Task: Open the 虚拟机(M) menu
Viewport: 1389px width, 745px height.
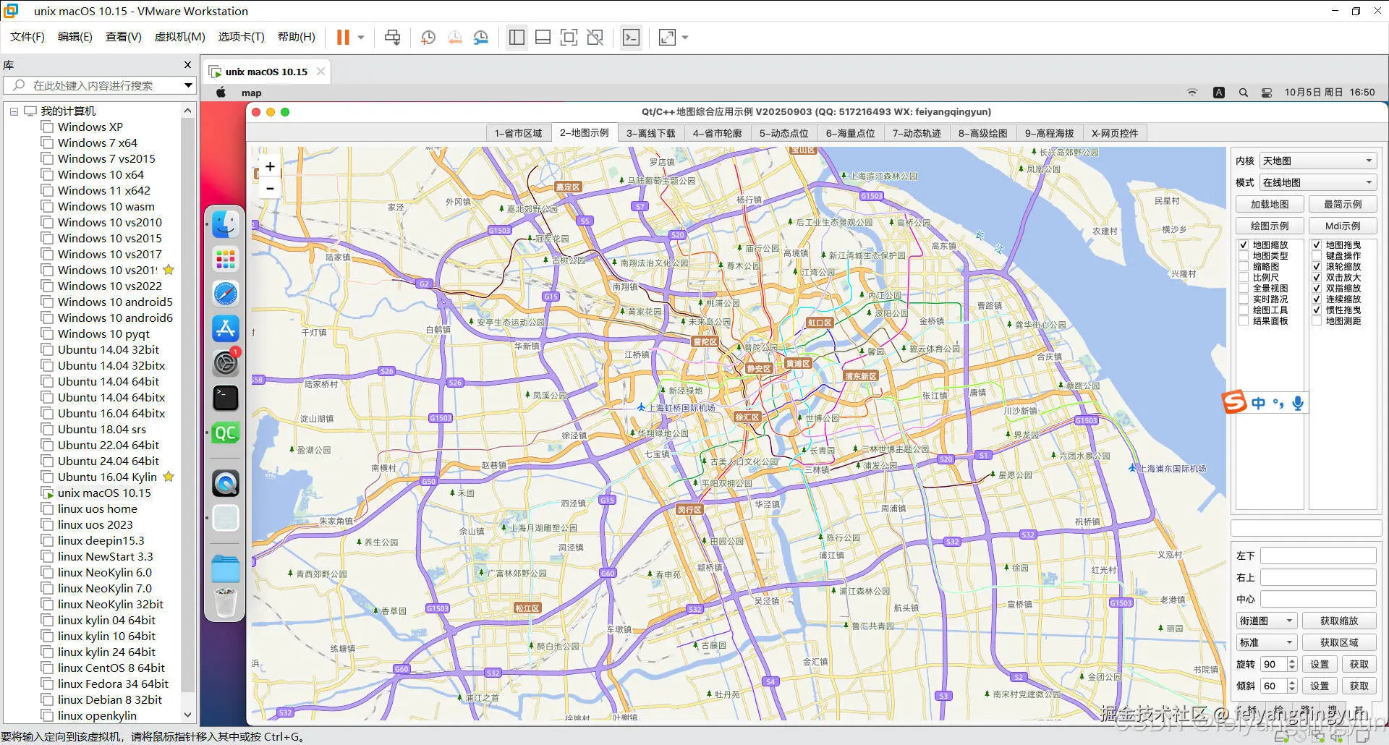Action: [179, 37]
